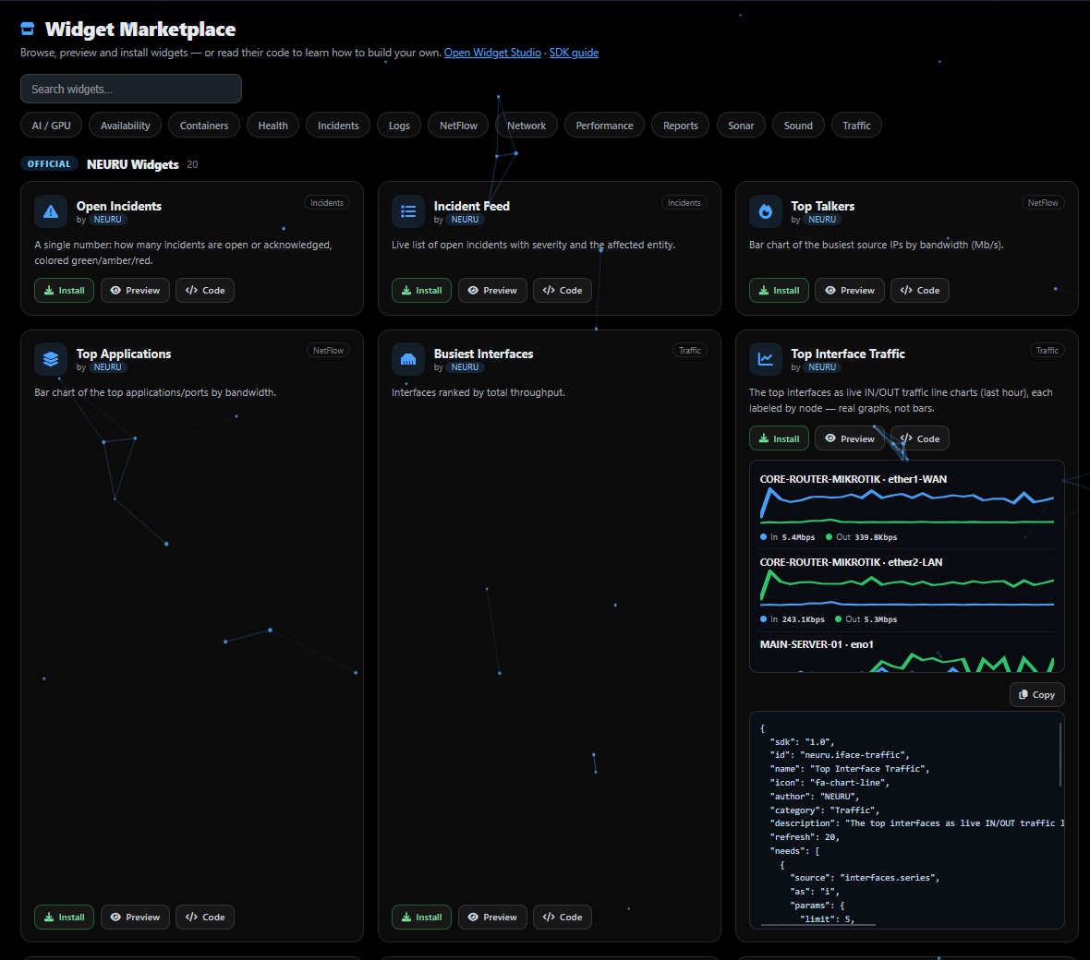The width and height of the screenshot is (1090, 960).
Task: Install the Top Talkers widget
Action: [x=779, y=291]
